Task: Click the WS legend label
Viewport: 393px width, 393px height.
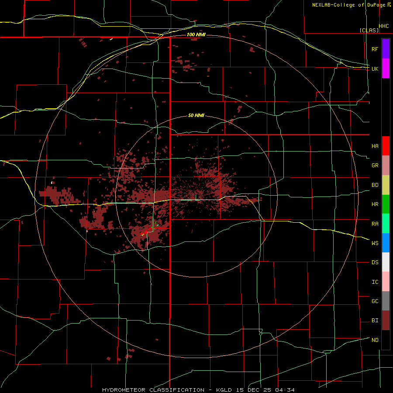Action: pyautogui.click(x=375, y=243)
